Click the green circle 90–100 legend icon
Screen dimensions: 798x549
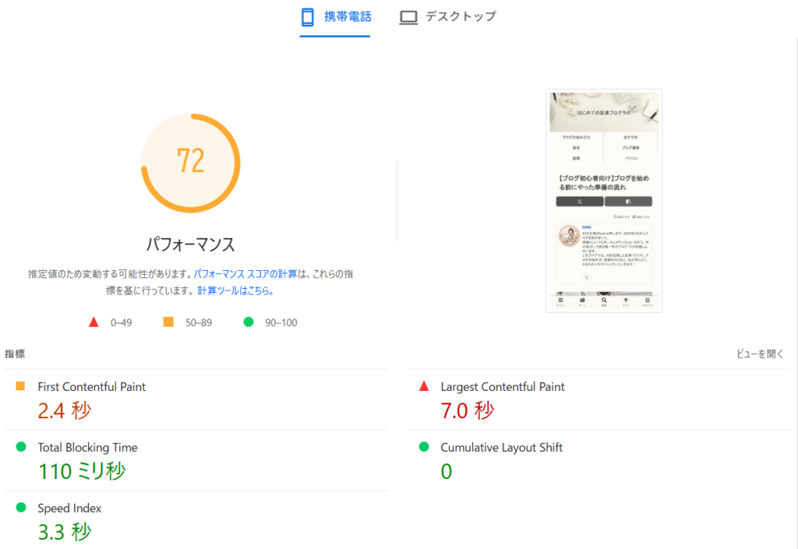pos(249,322)
